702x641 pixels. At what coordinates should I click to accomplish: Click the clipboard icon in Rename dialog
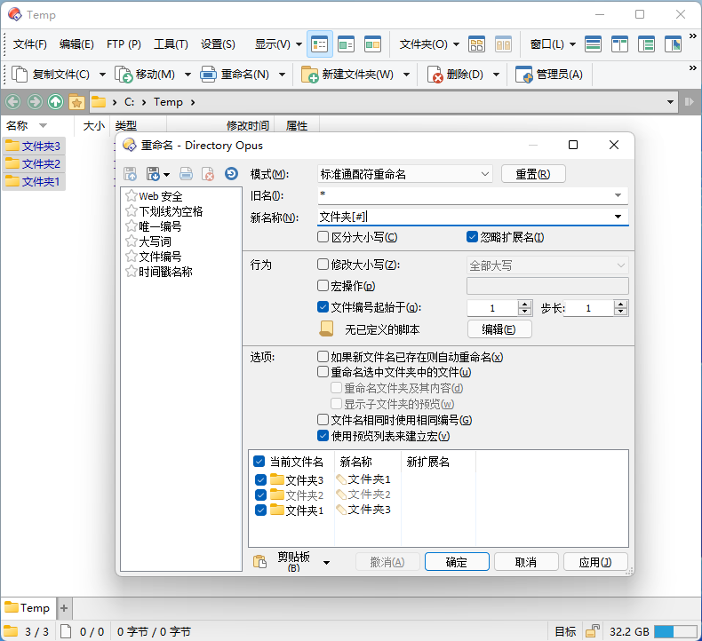point(259,561)
